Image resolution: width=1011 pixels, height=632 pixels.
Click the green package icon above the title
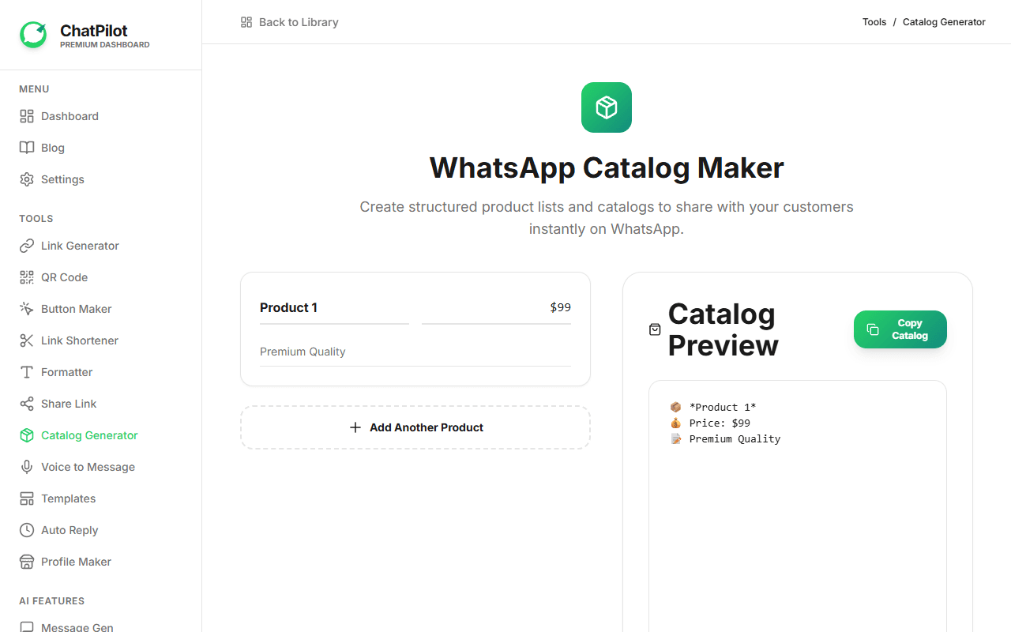[606, 107]
